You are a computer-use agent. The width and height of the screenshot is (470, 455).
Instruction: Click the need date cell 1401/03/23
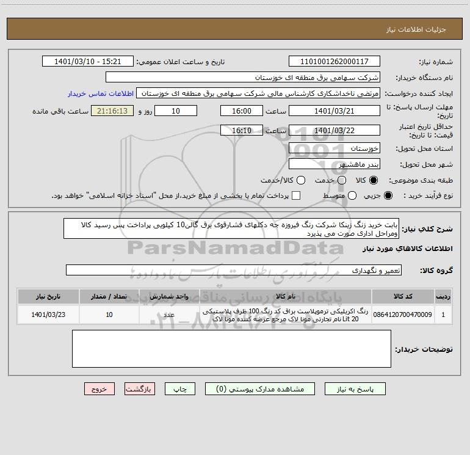(x=48, y=315)
